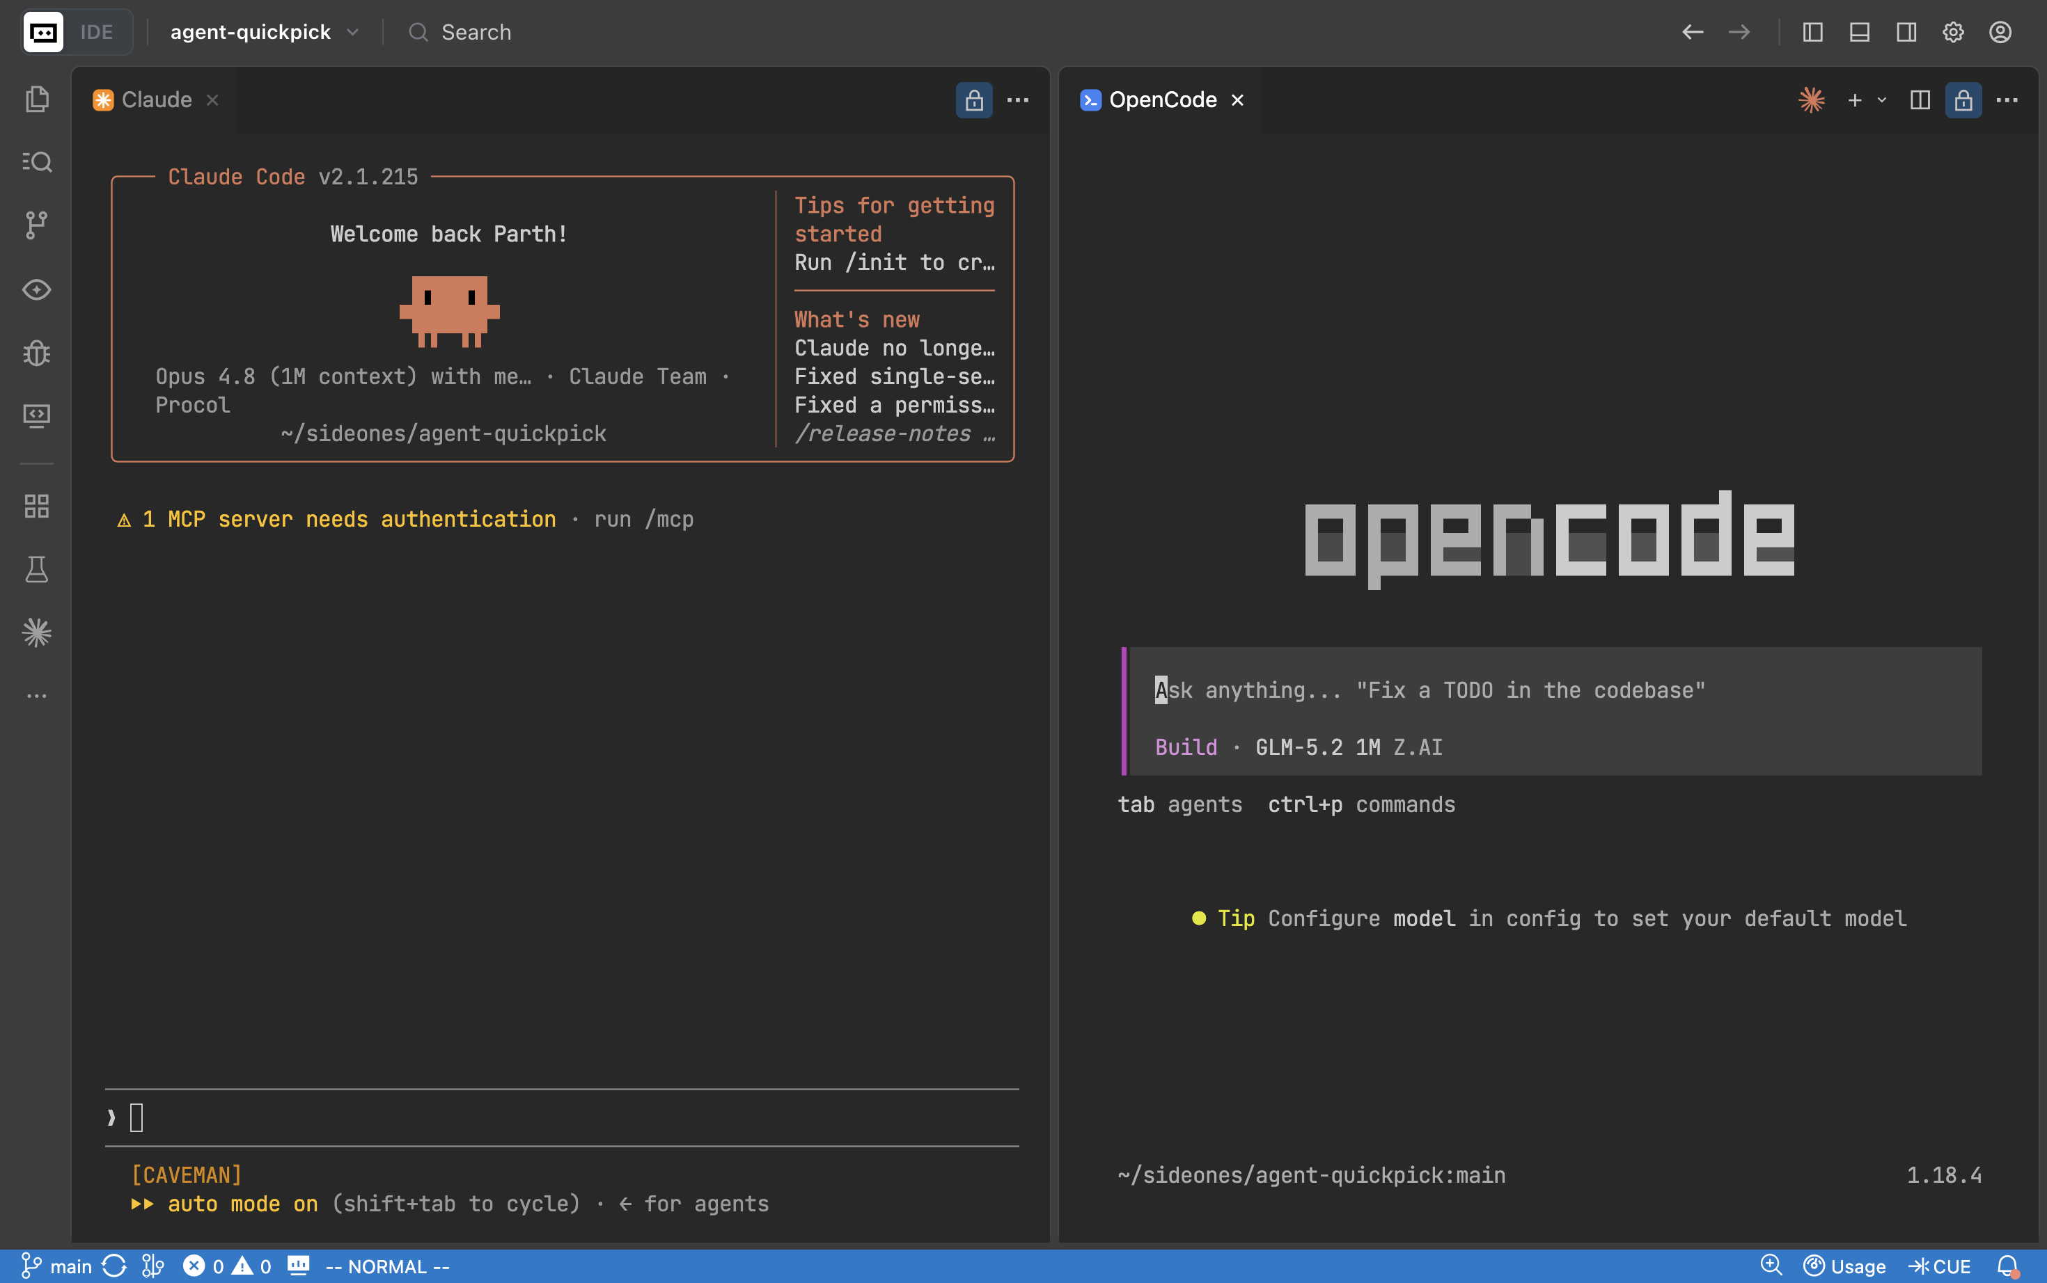Image resolution: width=2047 pixels, height=1283 pixels.
Task: Click the OpenCode version 1.18.4 text
Action: click(x=1943, y=1175)
